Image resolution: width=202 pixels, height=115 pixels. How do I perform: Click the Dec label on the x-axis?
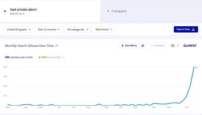[x=154, y=107]
